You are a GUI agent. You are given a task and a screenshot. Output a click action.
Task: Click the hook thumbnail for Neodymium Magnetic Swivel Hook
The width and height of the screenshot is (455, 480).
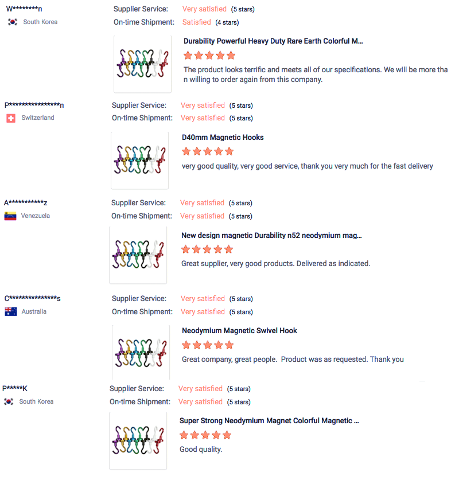(x=141, y=353)
